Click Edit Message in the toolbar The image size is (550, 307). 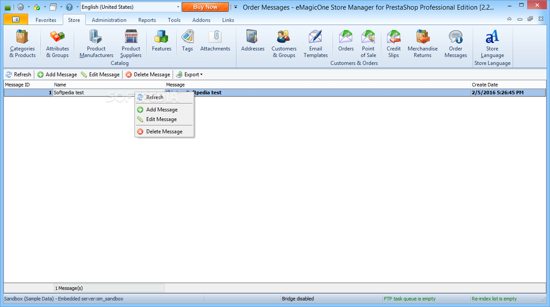[x=100, y=75]
